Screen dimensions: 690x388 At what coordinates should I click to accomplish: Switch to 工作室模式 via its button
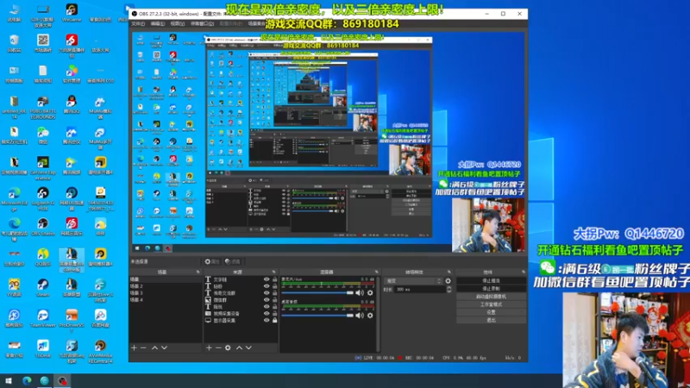[x=491, y=304]
